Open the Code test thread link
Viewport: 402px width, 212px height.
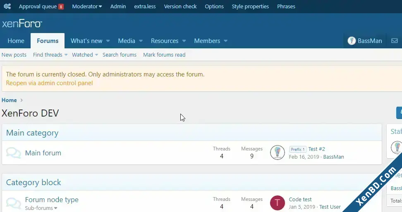pos(300,199)
